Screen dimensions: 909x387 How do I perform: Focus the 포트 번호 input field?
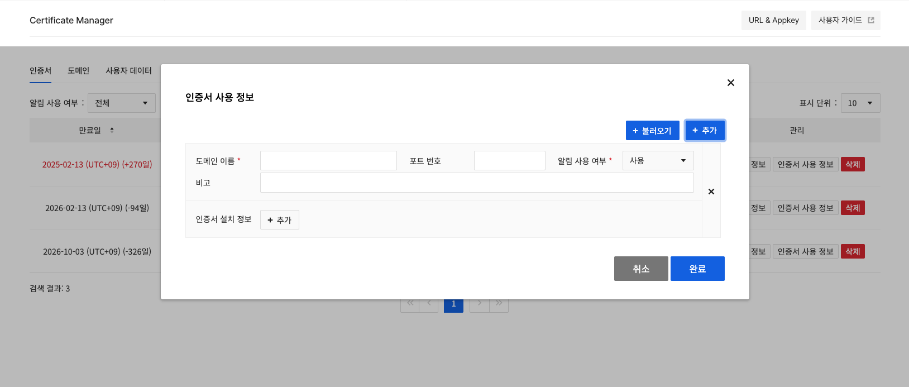coord(509,161)
